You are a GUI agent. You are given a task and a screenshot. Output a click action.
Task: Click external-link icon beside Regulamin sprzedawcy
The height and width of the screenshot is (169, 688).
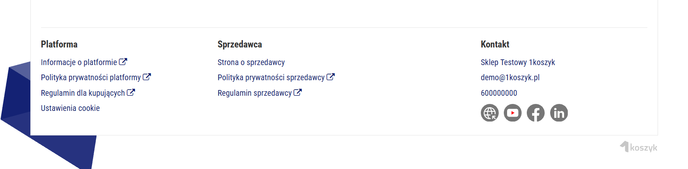point(298,92)
